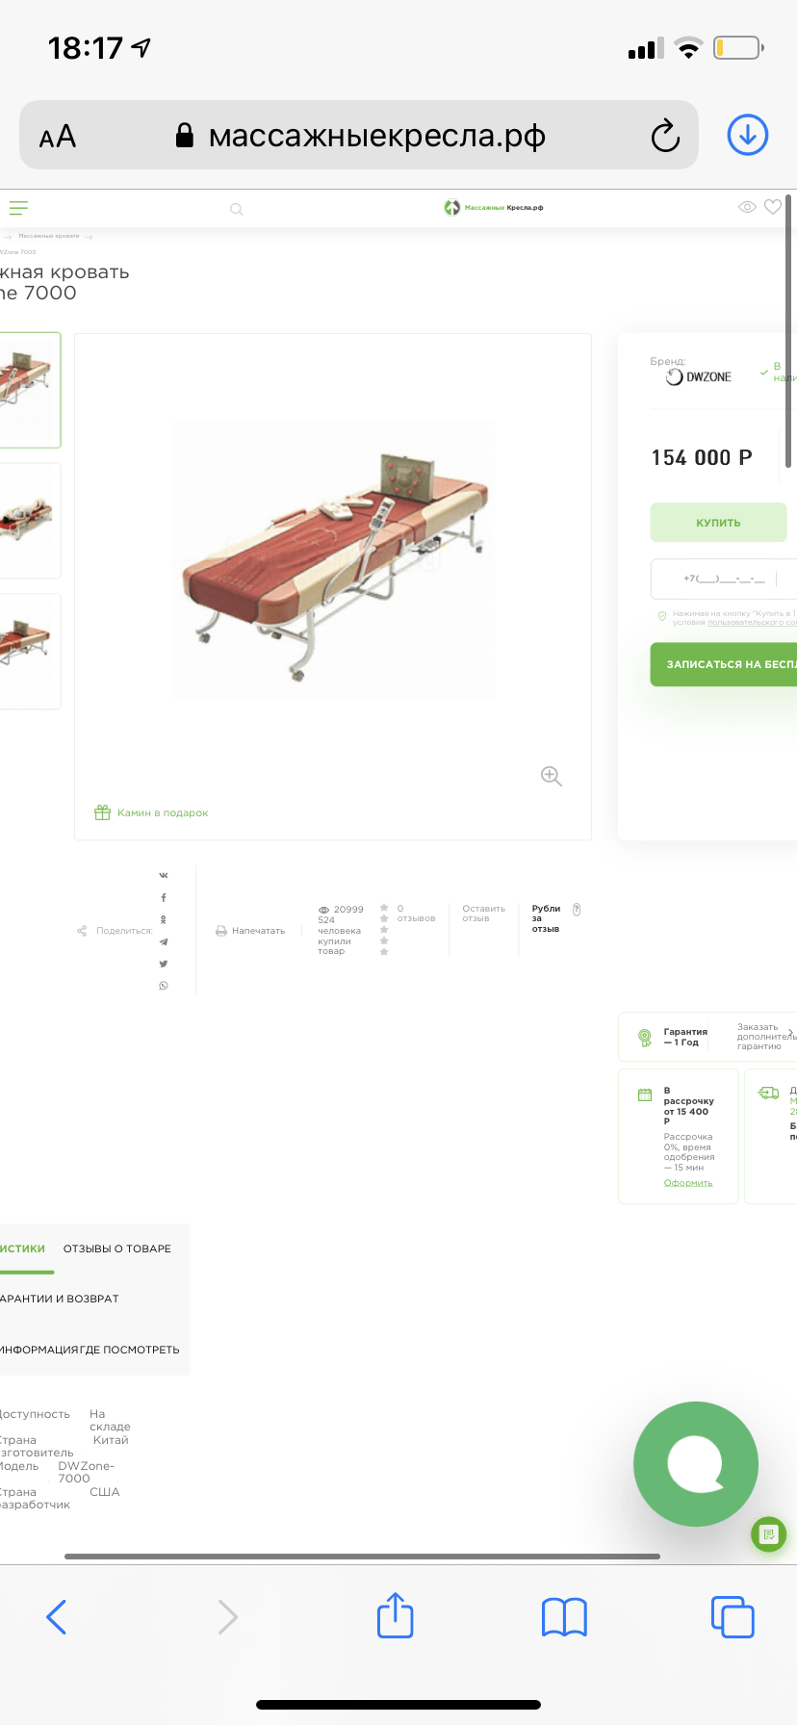This screenshot has height=1725, width=797.
Task: Tap the site search magnifier icon
Action: (236, 209)
